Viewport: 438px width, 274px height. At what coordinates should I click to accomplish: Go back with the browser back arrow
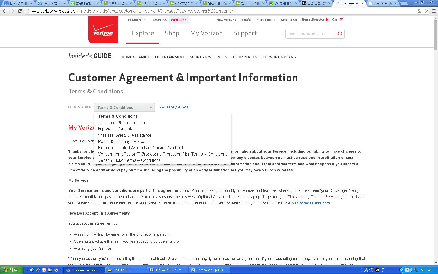[x=4, y=11]
